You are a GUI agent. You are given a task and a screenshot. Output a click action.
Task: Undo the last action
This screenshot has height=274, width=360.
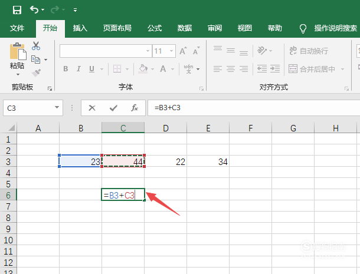click(34, 9)
